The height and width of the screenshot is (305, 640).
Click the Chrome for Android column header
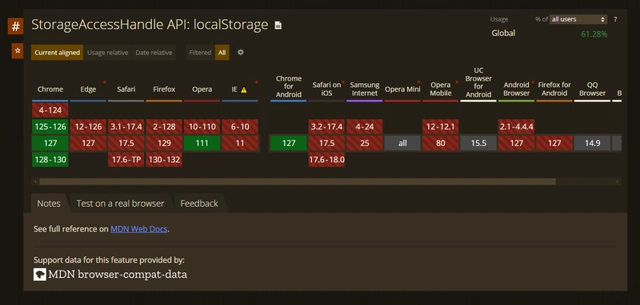point(289,86)
